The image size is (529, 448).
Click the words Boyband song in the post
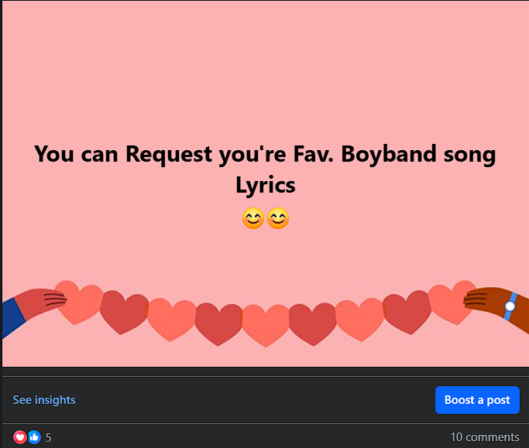(x=418, y=155)
